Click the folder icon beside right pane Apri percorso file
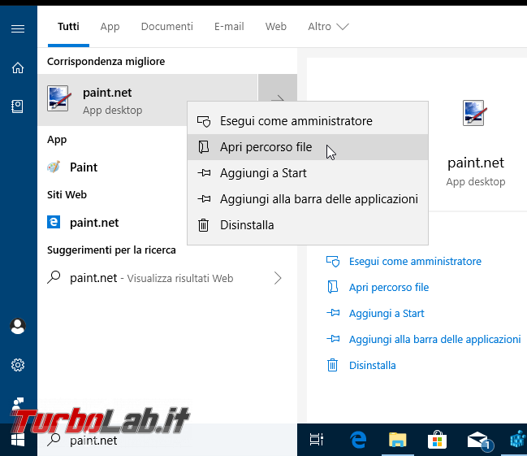Viewport: 527px width, 456px height. [332, 287]
